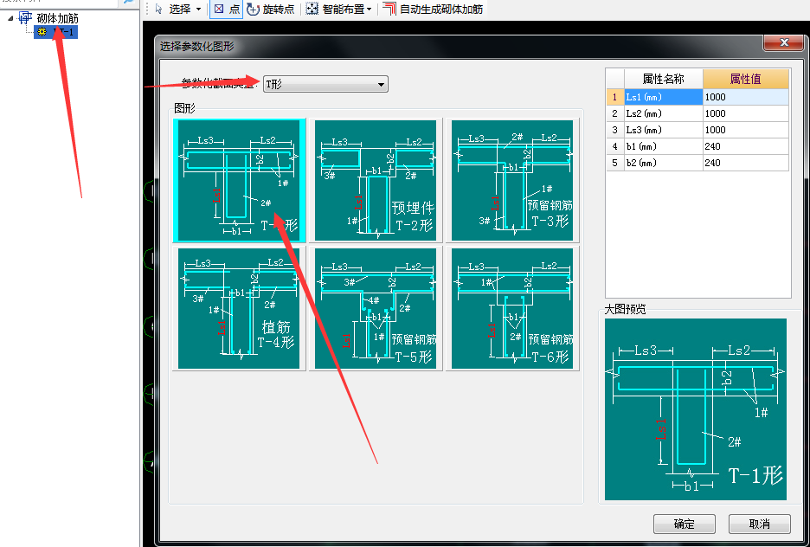Click the search magnifier icon
Screen dimensions: 810x547
click(127, 2)
